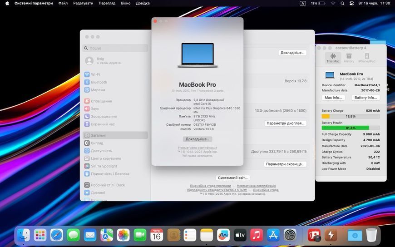Click Докладніше... in the MacBook Pro window
This screenshot has width=395, height=247.
tap(197, 139)
